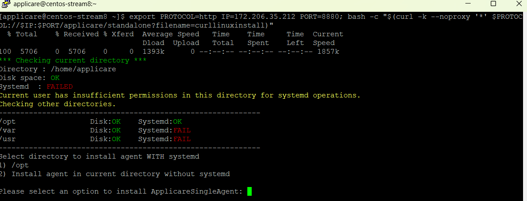Click the green cursor at the install prompt

[250, 191]
